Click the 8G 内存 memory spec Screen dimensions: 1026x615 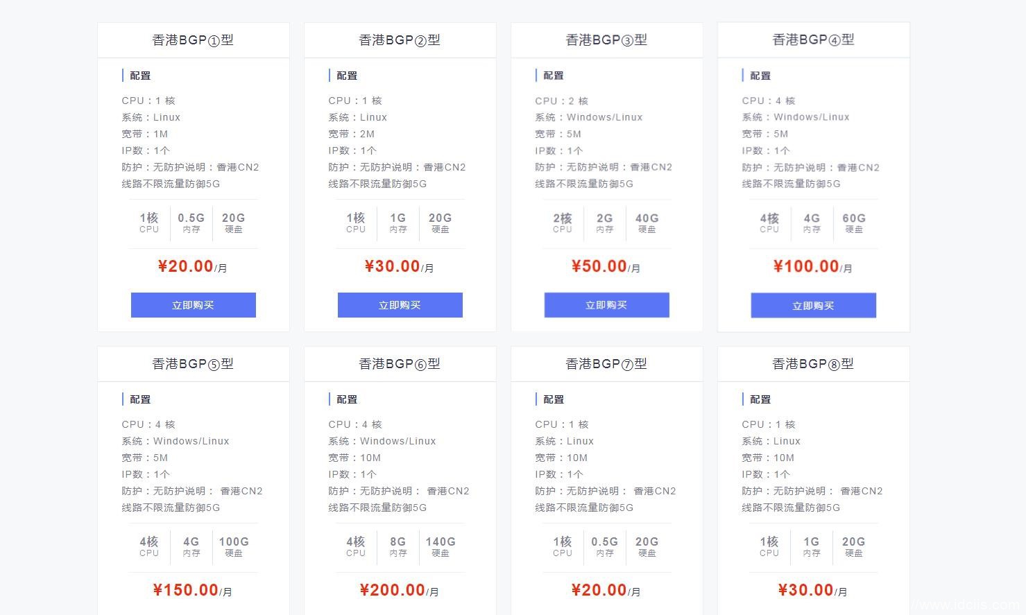click(398, 546)
